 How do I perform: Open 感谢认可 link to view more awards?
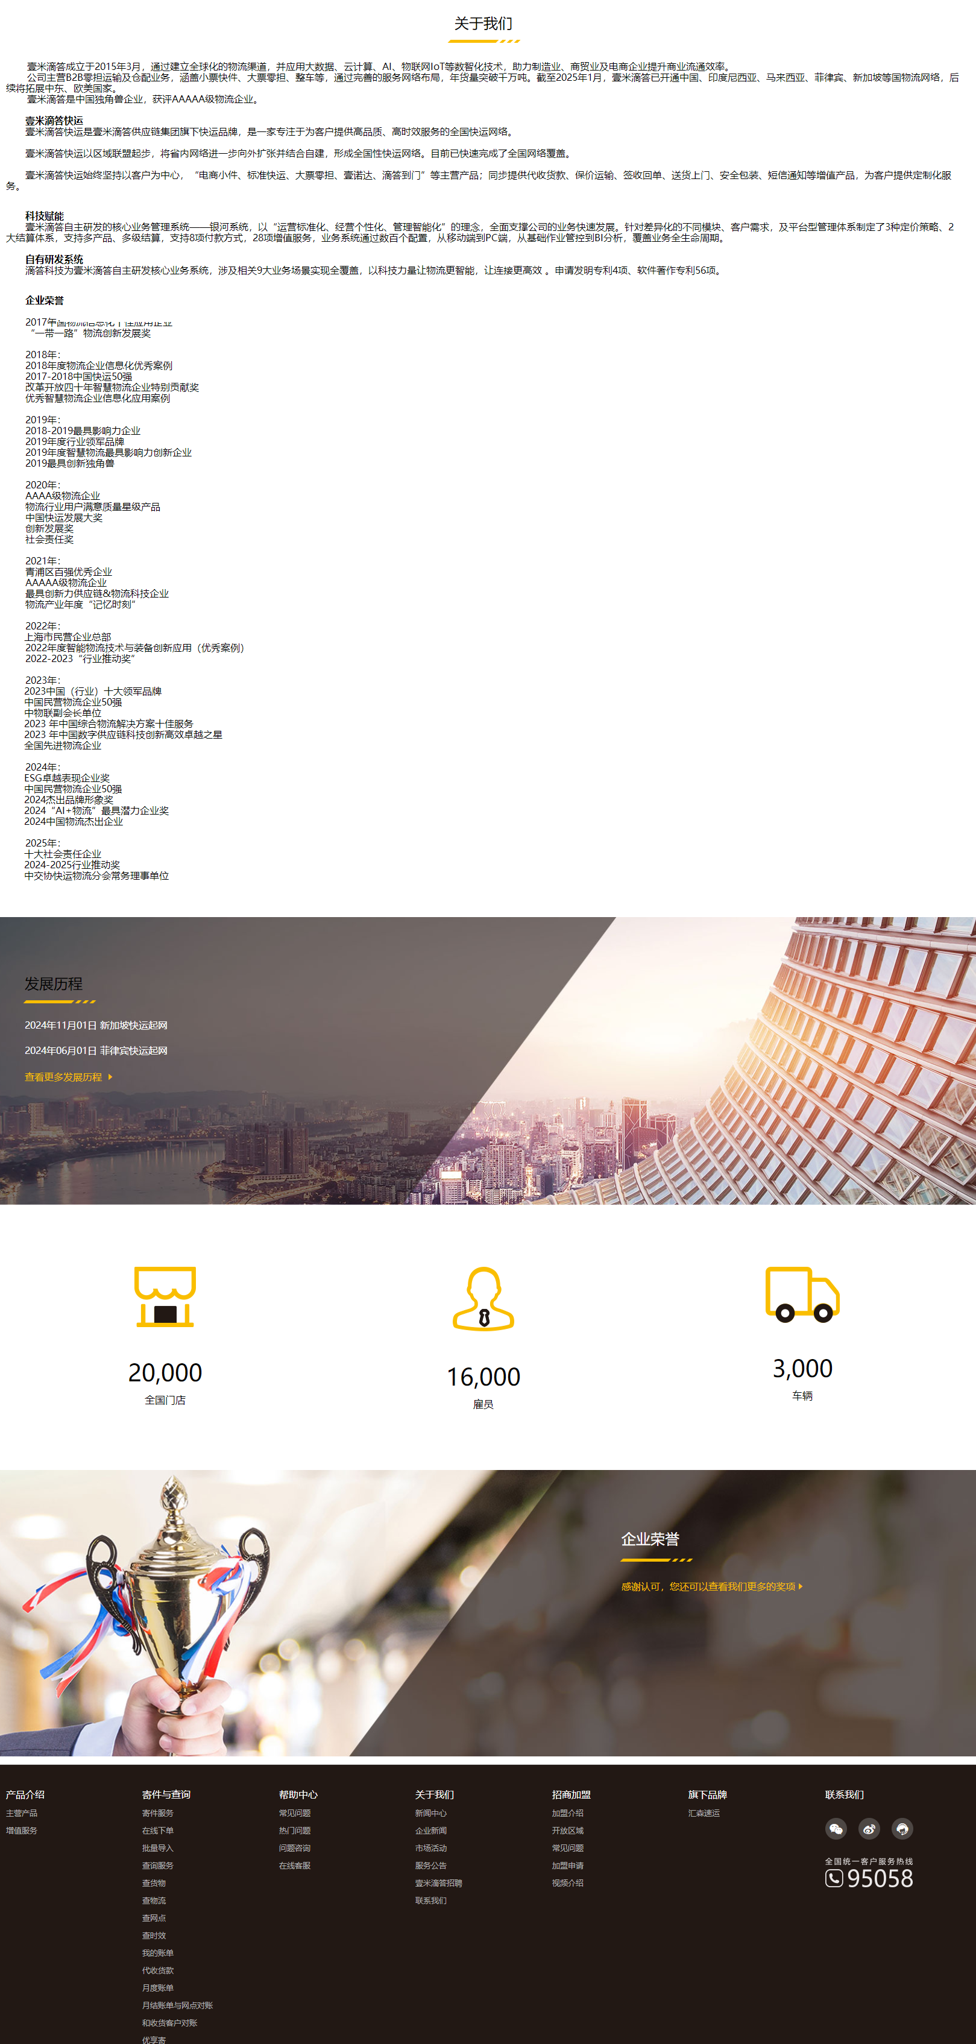[x=708, y=1586]
